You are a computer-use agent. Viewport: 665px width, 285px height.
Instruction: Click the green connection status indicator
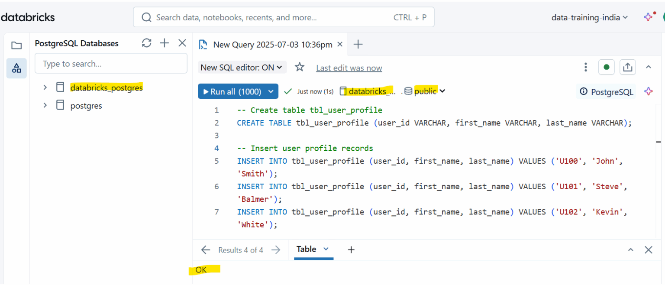point(606,67)
